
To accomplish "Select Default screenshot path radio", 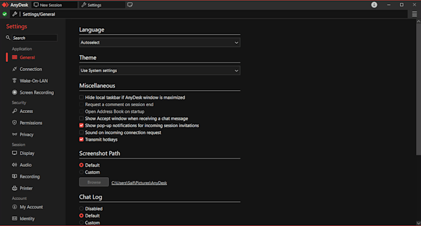I will (x=81, y=165).
